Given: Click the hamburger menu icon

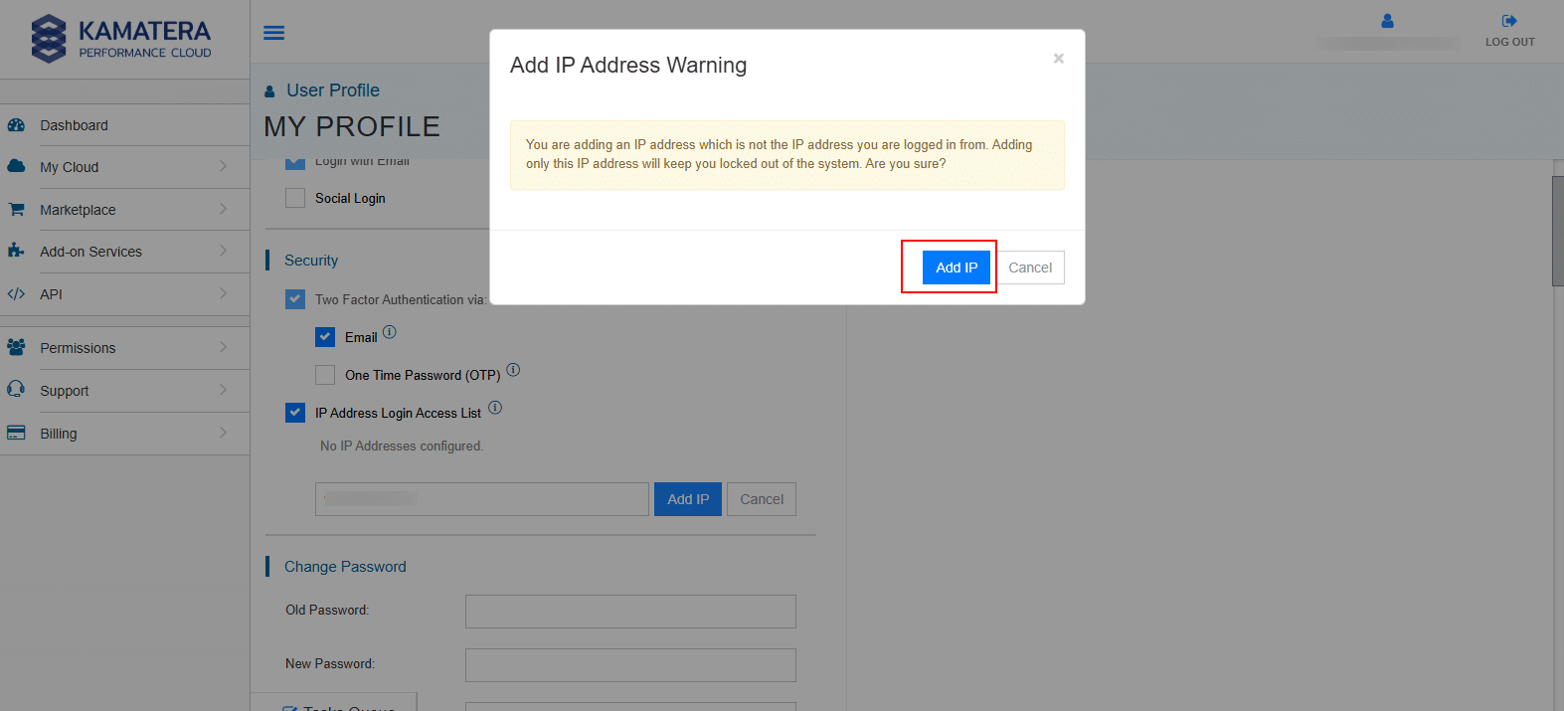Looking at the screenshot, I should pyautogui.click(x=273, y=33).
